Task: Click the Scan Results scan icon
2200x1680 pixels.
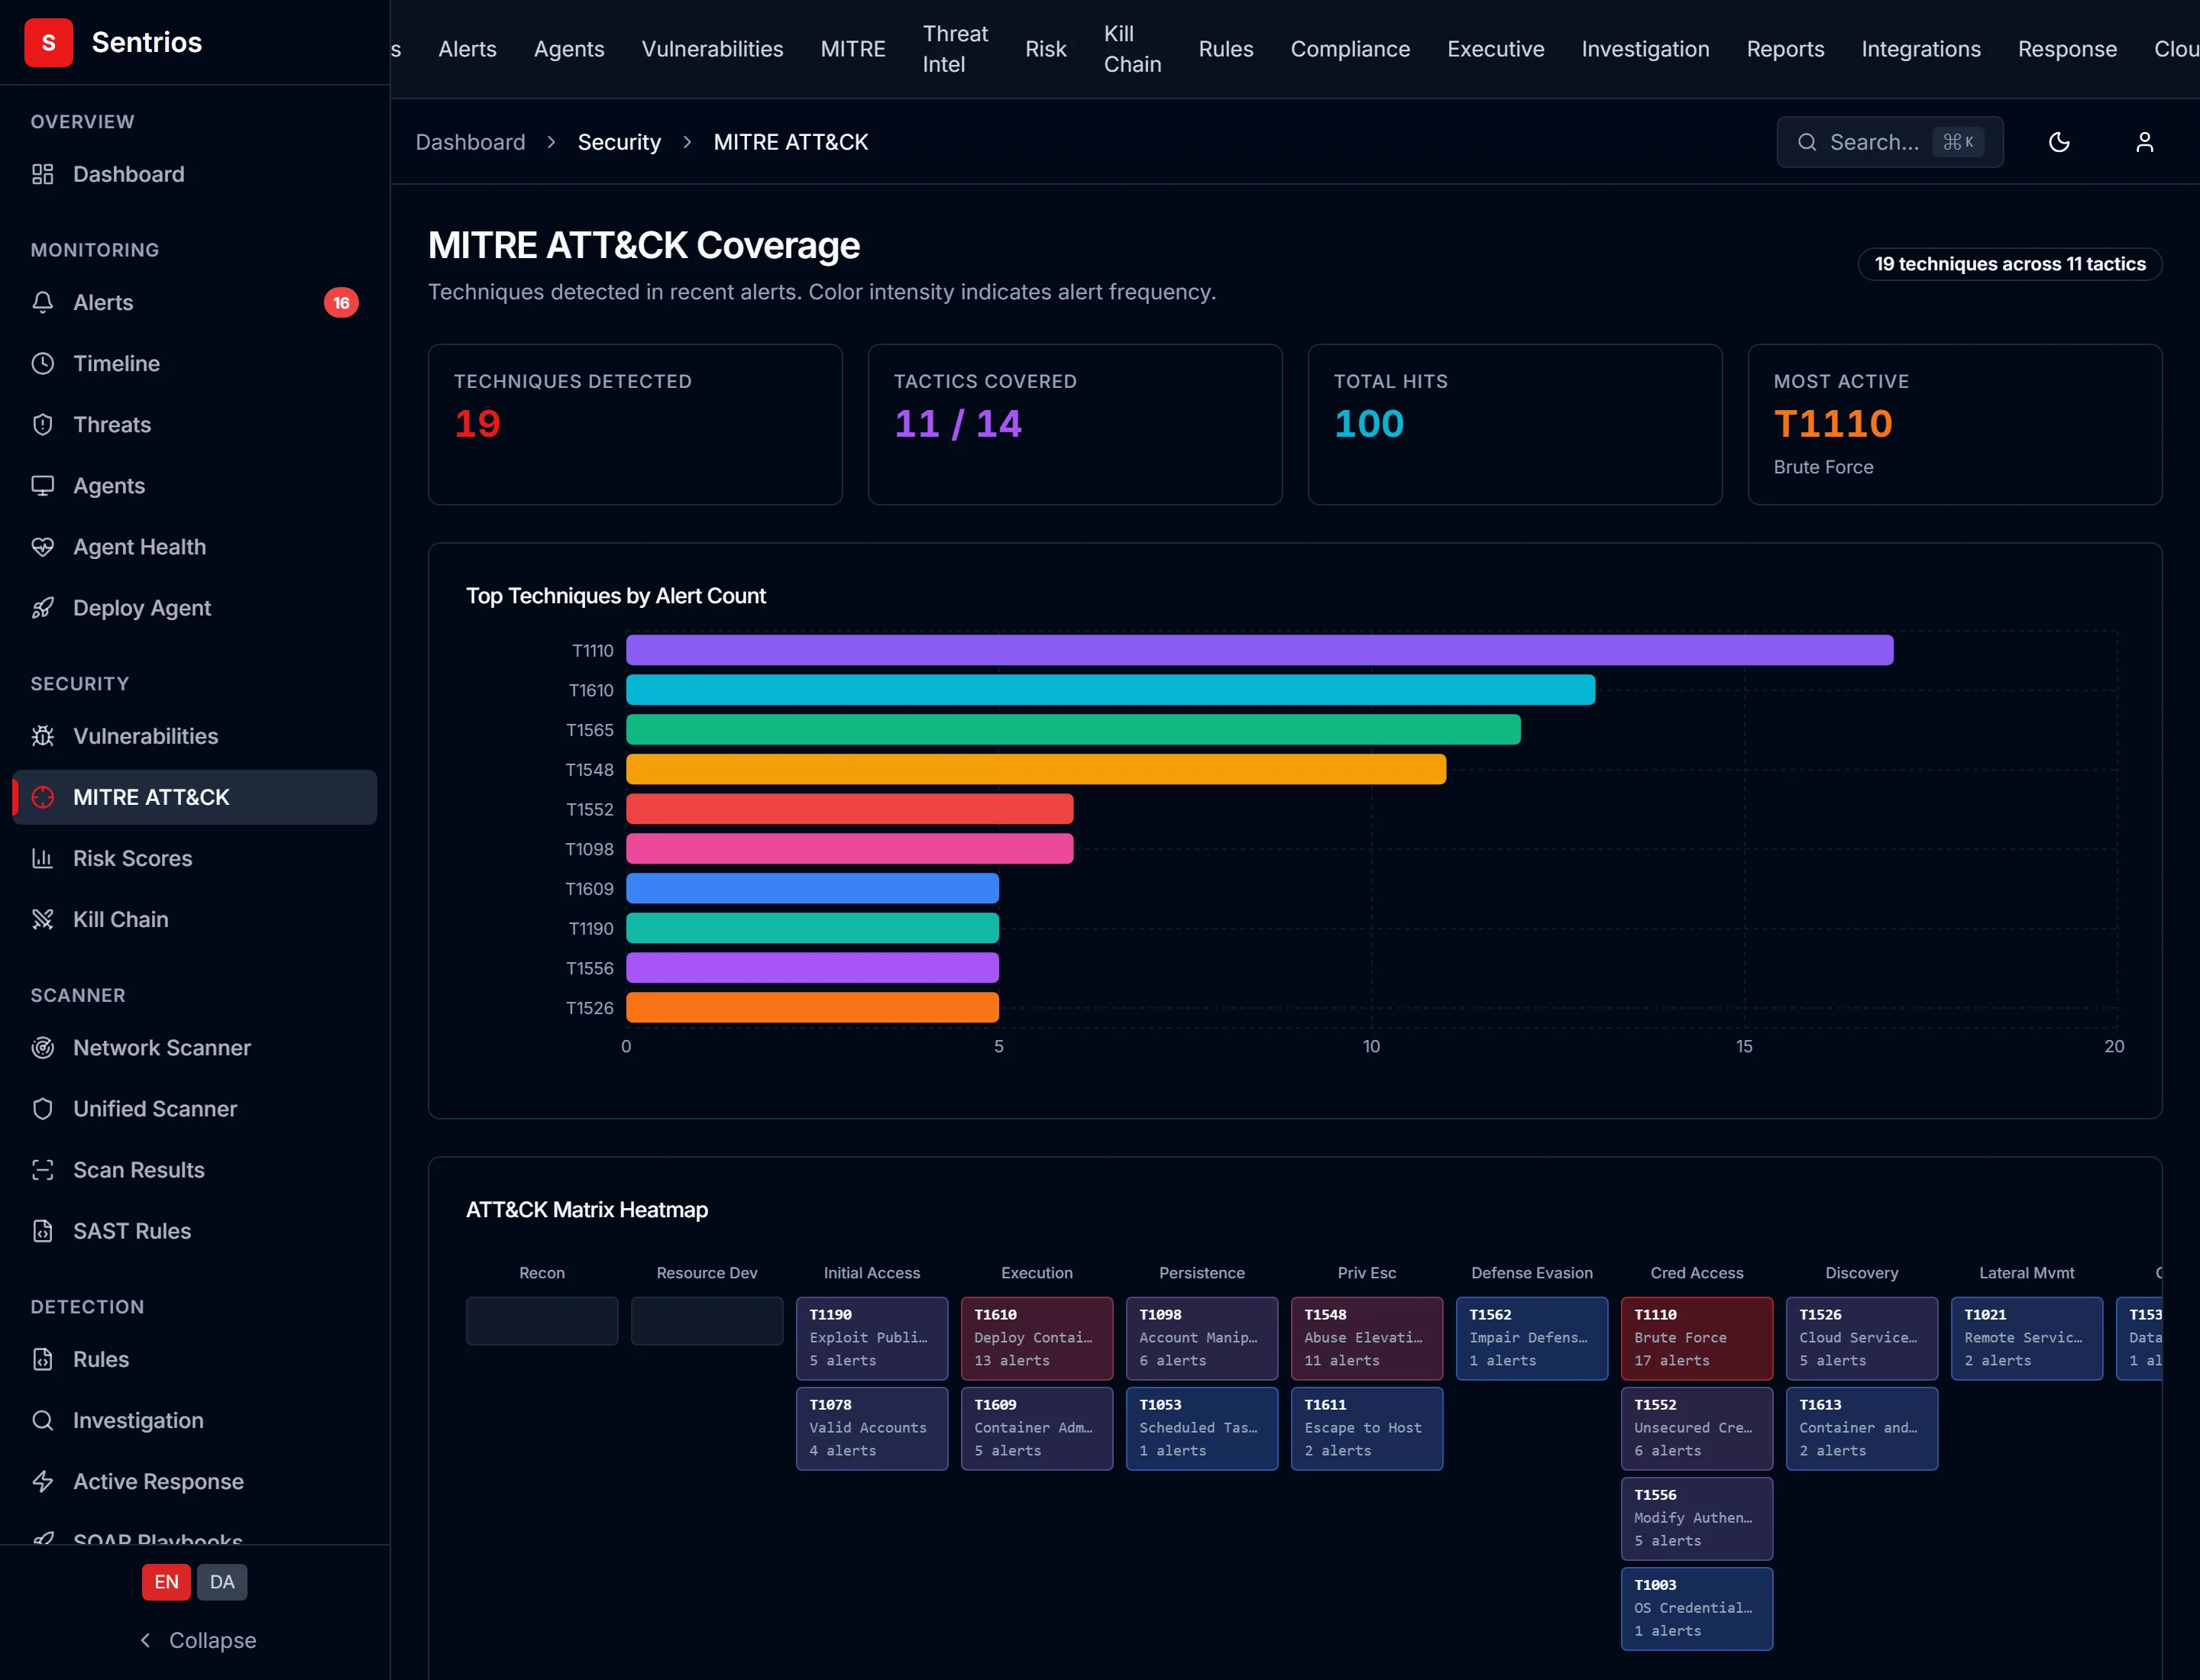Action: (42, 1170)
